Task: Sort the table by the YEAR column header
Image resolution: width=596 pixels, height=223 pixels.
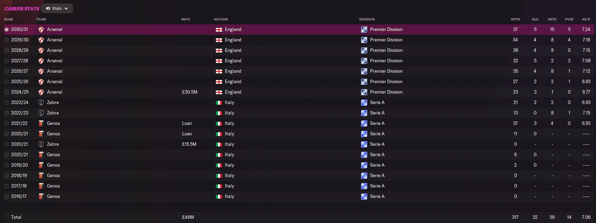Action: pos(8,19)
